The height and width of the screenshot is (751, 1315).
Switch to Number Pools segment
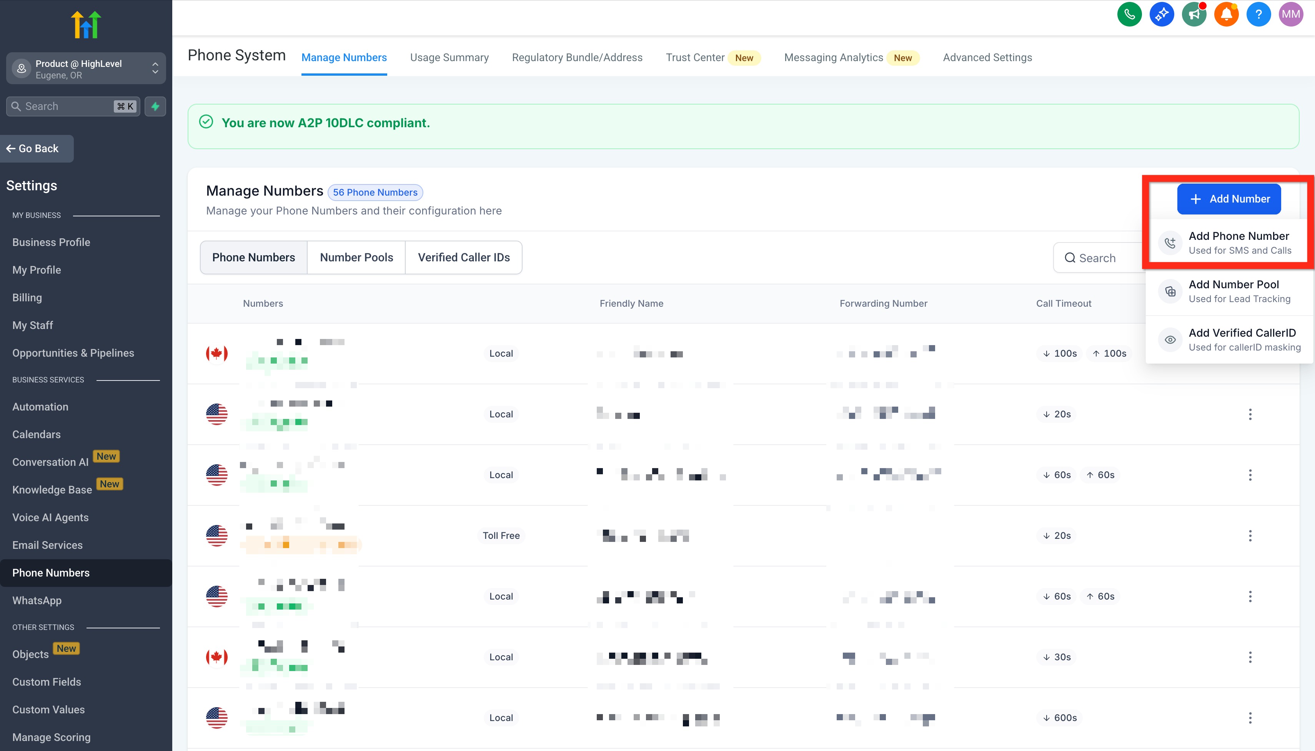pos(356,258)
